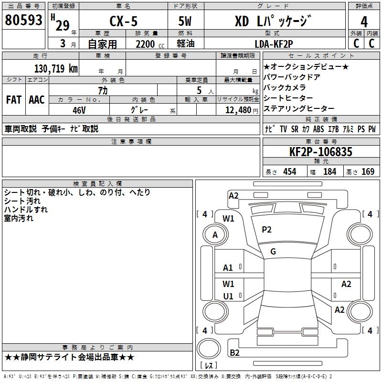Click the shift type FAT
Viewport: 382px width, 382px height.
pos(14,100)
